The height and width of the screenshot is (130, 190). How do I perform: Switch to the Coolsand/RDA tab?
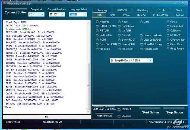tap(161, 15)
